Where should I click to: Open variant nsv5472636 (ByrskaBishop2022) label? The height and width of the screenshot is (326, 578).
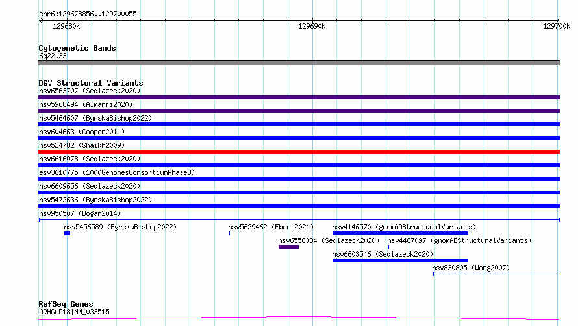[95, 200]
